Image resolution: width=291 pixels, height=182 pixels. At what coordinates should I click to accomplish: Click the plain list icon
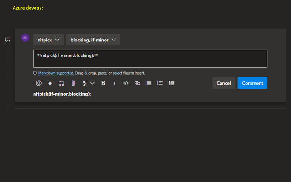149,83
